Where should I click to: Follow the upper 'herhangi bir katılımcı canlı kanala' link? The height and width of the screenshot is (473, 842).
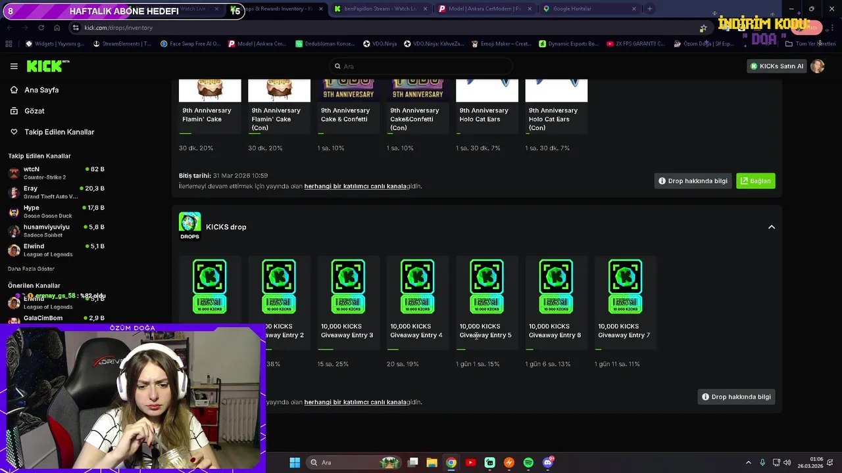click(355, 186)
